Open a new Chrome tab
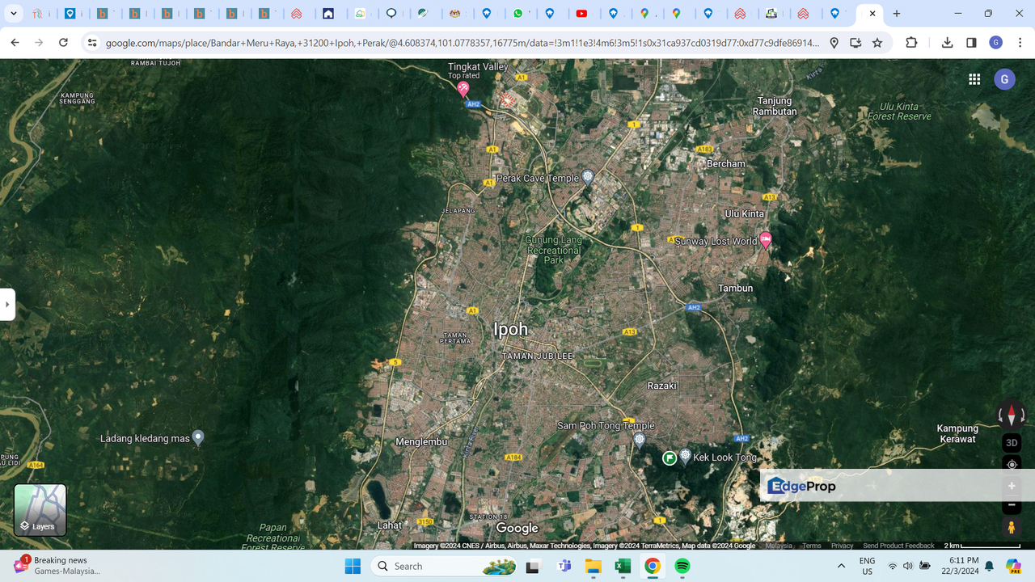Image resolution: width=1035 pixels, height=582 pixels. coord(896,14)
